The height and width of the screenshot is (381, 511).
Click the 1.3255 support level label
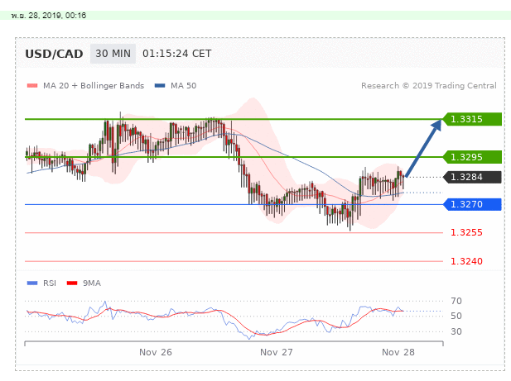[466, 233]
